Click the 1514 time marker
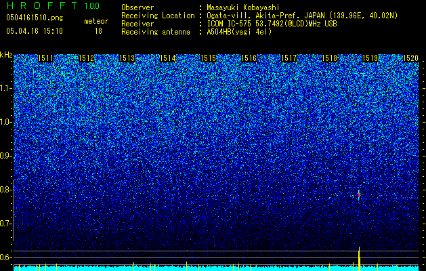The height and width of the screenshot is (271, 426). 168,58
